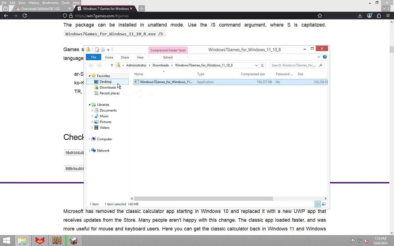The image size is (394, 246).
Task: Expand the Network tree node
Action: tap(89, 151)
